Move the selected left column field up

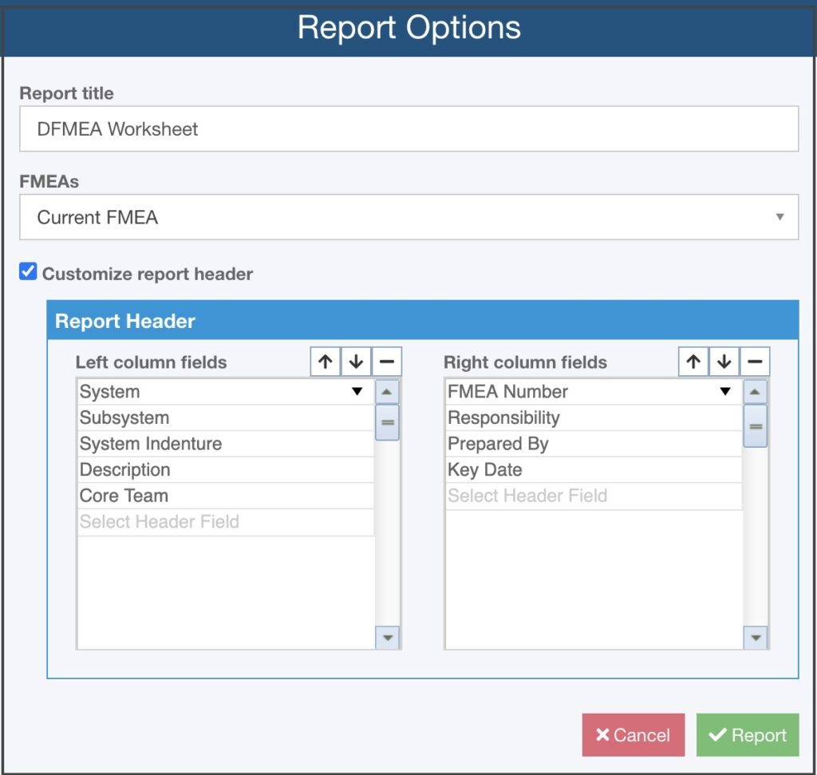point(325,361)
